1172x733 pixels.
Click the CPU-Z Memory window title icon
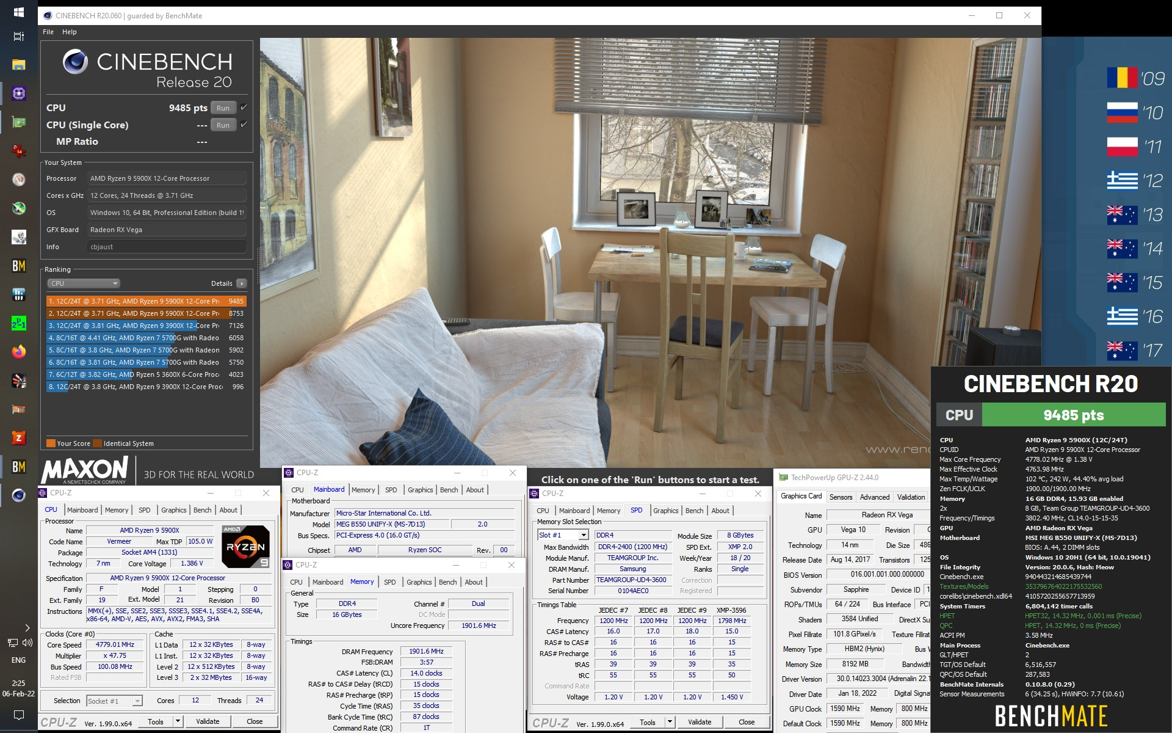click(288, 565)
